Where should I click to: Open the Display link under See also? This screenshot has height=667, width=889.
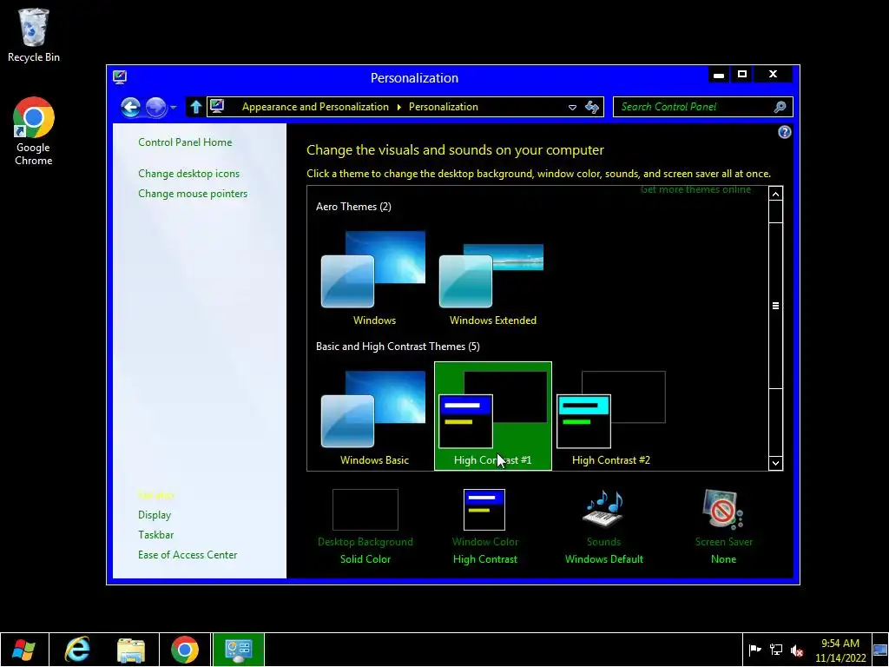tap(155, 515)
